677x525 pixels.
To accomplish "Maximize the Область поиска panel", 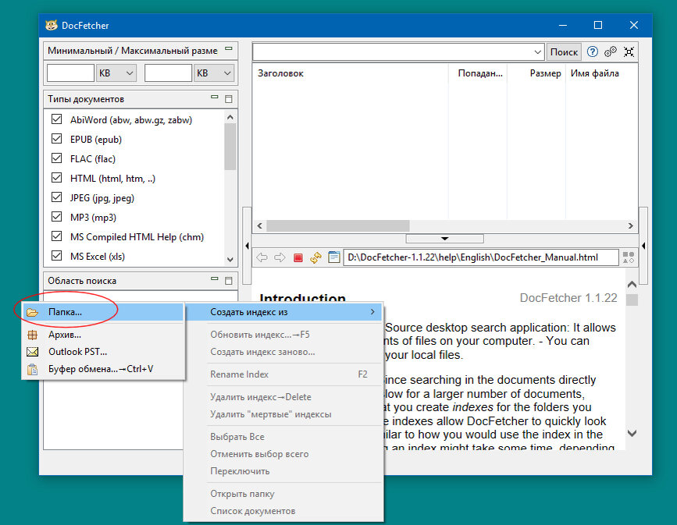I will coord(229,281).
